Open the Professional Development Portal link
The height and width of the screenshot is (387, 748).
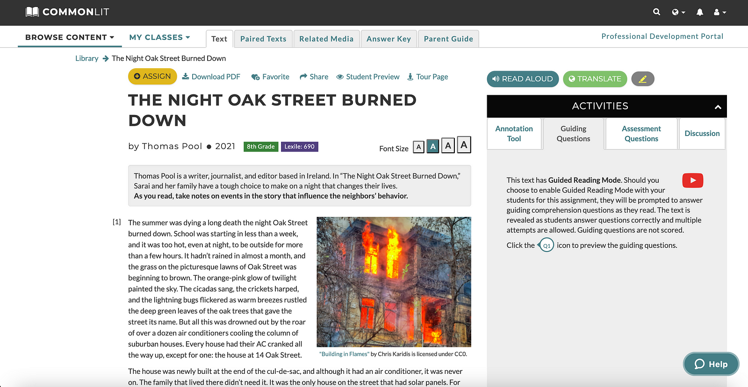[662, 36]
